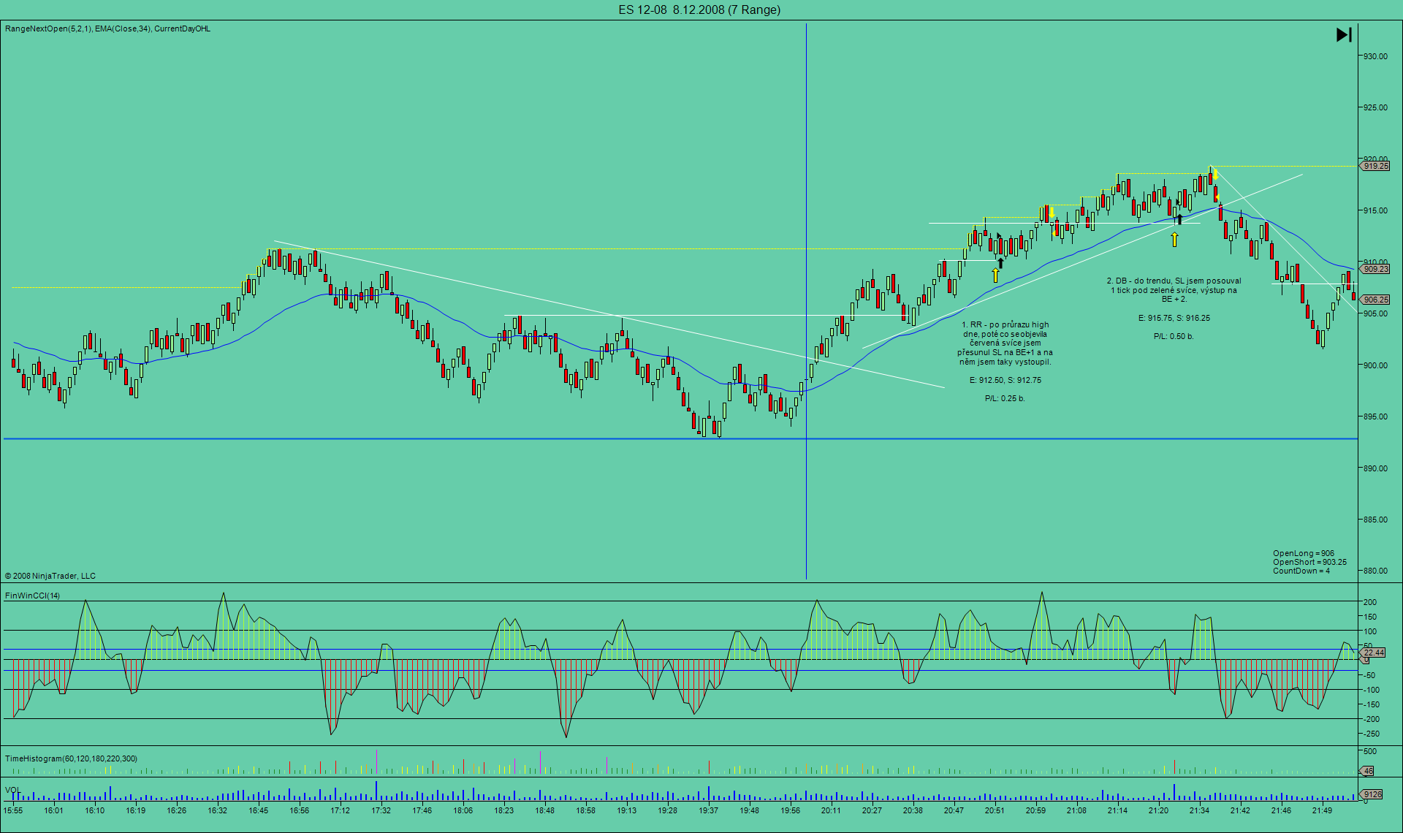Image resolution: width=1403 pixels, height=833 pixels.
Task: Click the 909.23 EMA price marker
Action: click(1375, 269)
